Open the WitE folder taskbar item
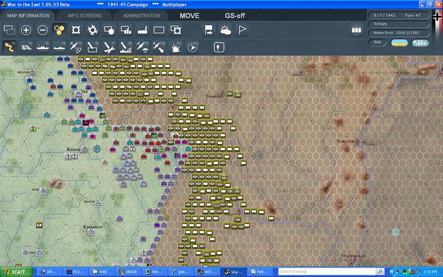Screen dimensions: 443x277 coord(102,272)
